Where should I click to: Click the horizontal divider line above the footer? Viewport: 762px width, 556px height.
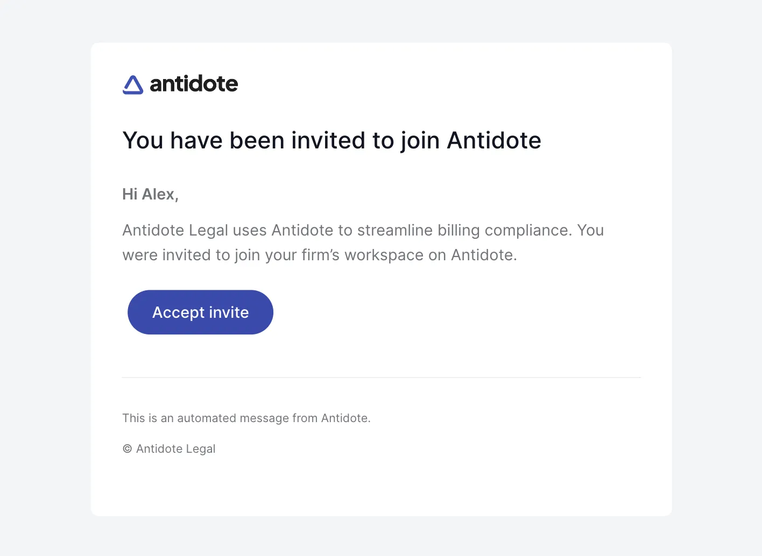click(381, 377)
